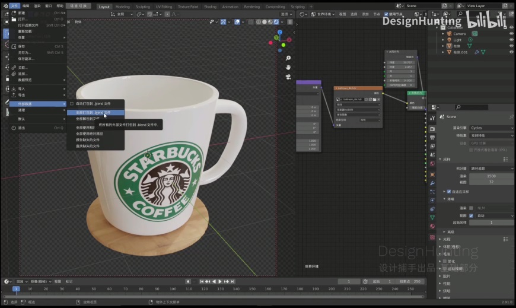Open the 渲染 (Render) menu

37,6
